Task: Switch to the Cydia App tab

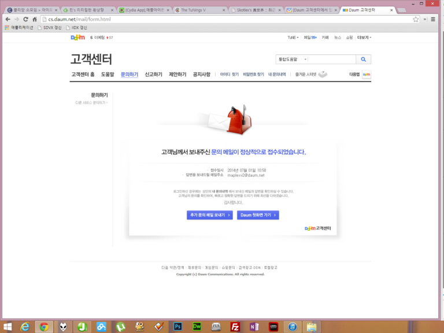Action: point(144,10)
